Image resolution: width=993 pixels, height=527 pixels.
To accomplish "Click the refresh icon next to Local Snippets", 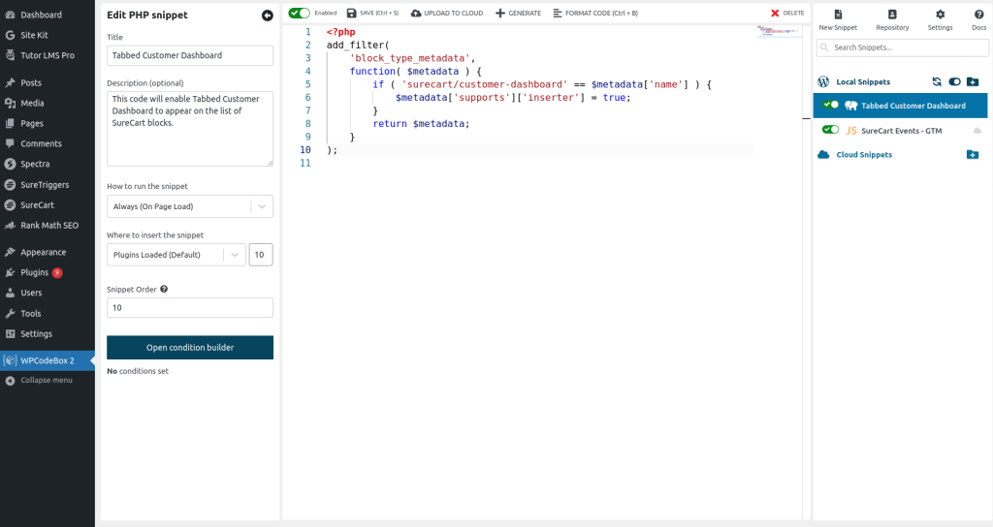I will [x=937, y=82].
